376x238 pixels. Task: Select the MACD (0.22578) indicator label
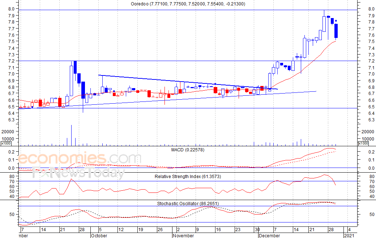click(x=188, y=150)
